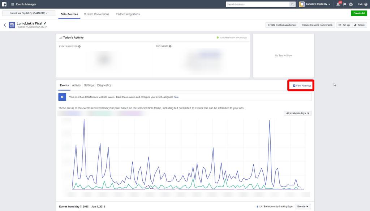Click the blue info icon in notice
The width and height of the screenshot is (370, 211).
[x=62, y=97]
